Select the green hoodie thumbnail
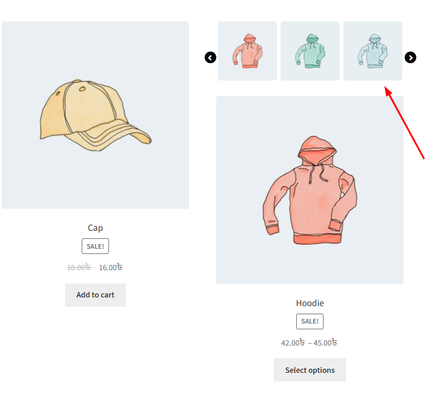Image resolution: width=447 pixels, height=407 pixels. point(310,51)
